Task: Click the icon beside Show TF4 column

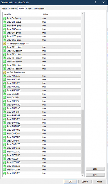Action: [4, 58]
